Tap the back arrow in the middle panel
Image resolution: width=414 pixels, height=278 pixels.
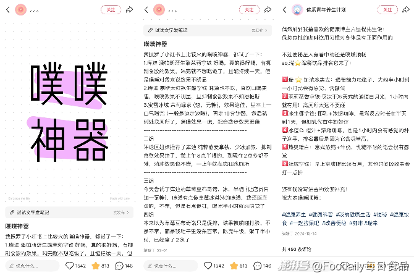(x=146, y=10)
